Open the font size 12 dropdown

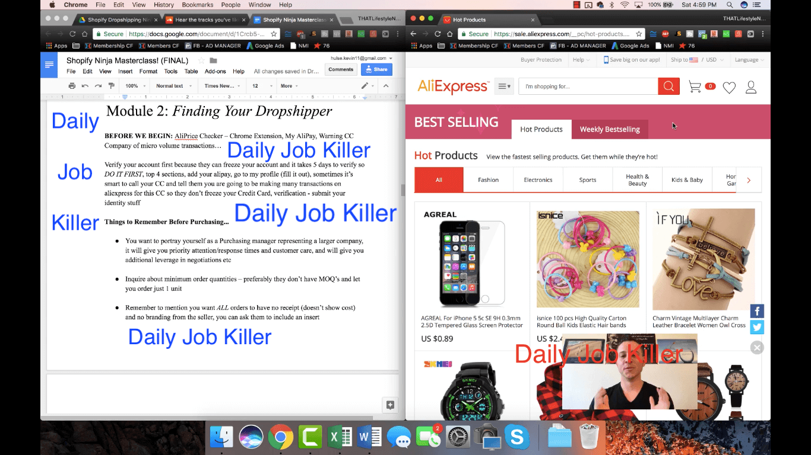tap(262, 86)
